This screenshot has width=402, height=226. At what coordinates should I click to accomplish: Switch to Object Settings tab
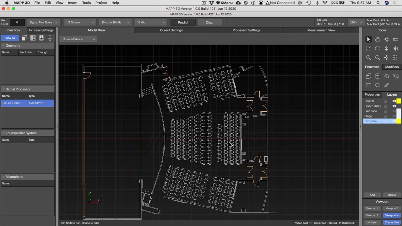[171, 30]
